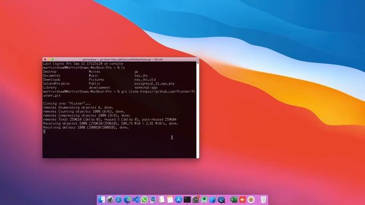Click 'terminal-app' in ls output
Screen dimensions: 365x205
(146, 88)
